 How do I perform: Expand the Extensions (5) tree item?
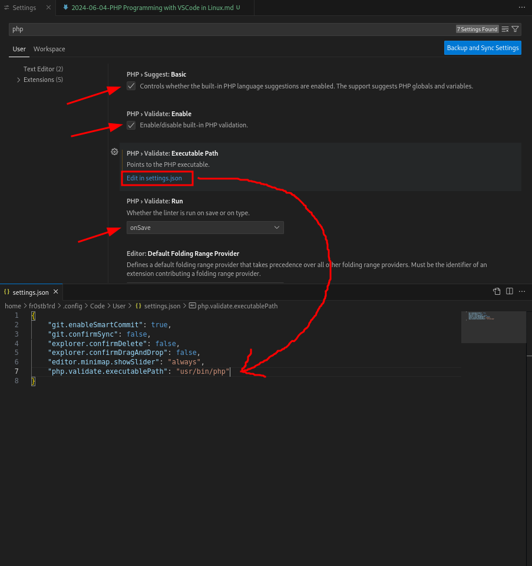tap(19, 80)
